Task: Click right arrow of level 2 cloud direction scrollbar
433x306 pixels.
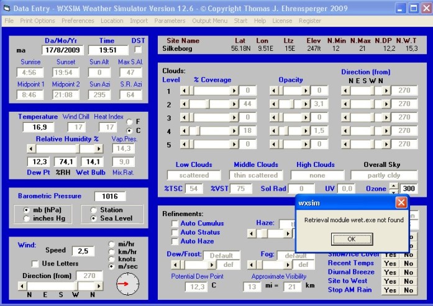Action: (386, 104)
